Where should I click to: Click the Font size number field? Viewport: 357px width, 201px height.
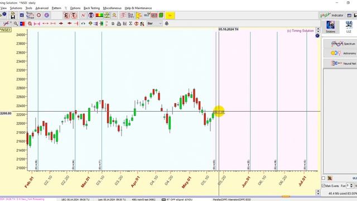(348, 186)
